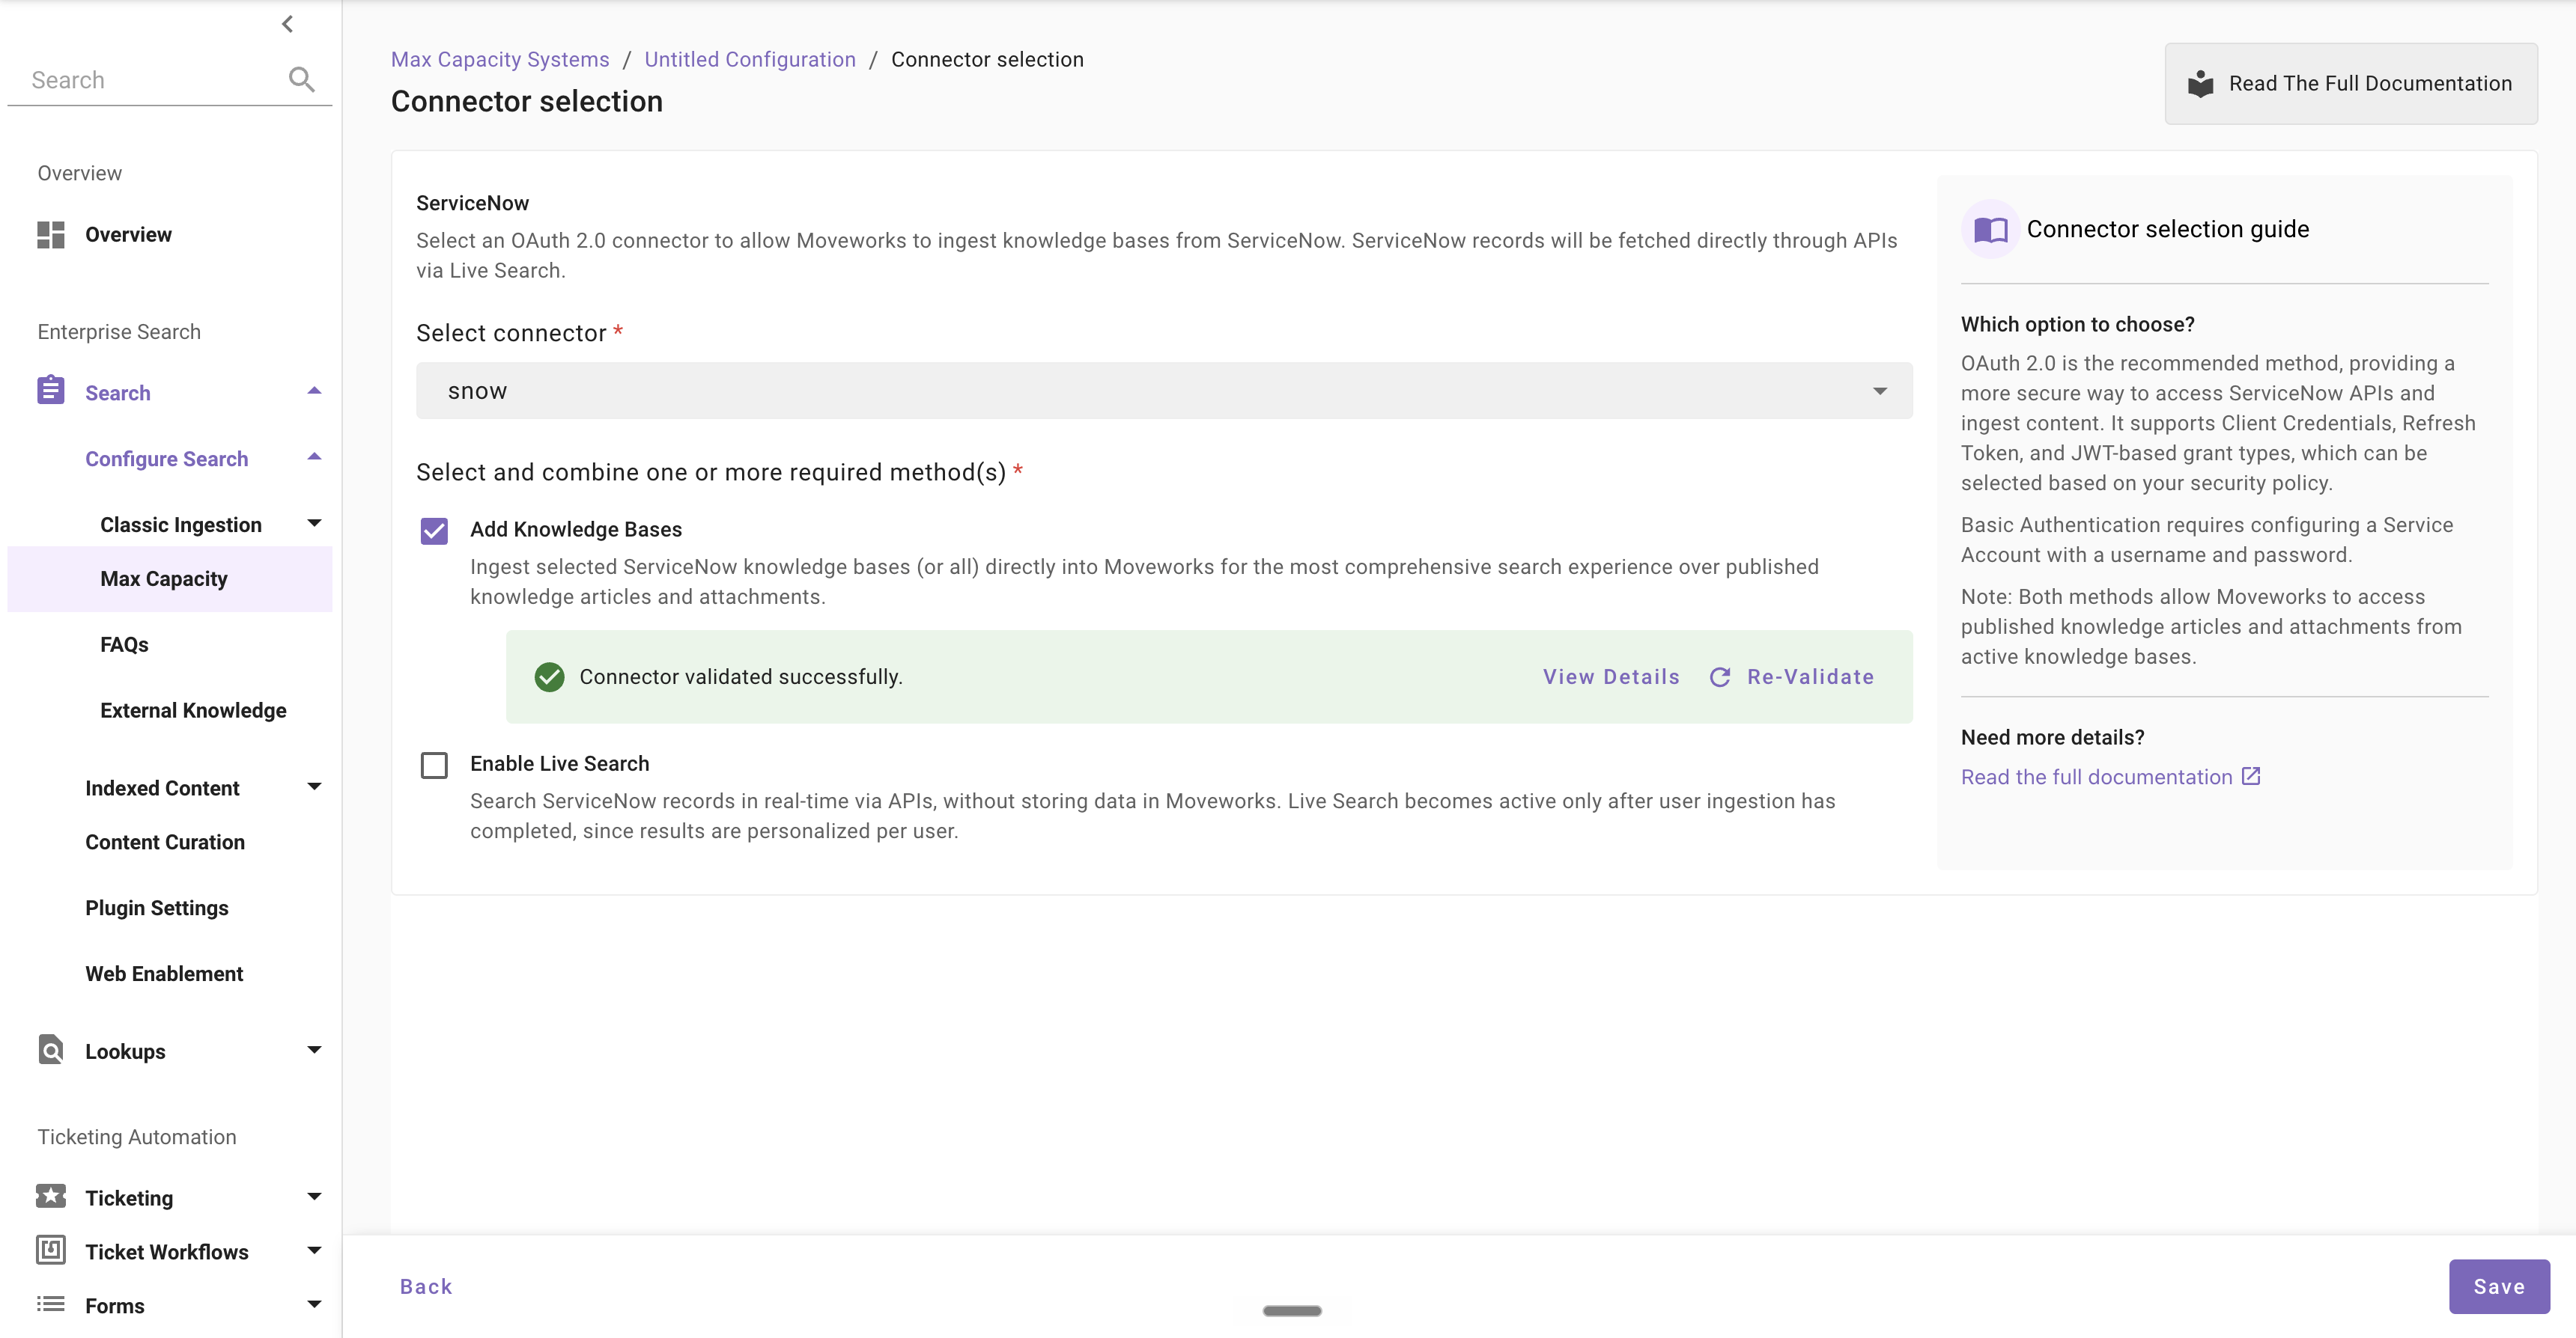Open FAQs in sidebar
The image size is (2576, 1338).
click(124, 644)
